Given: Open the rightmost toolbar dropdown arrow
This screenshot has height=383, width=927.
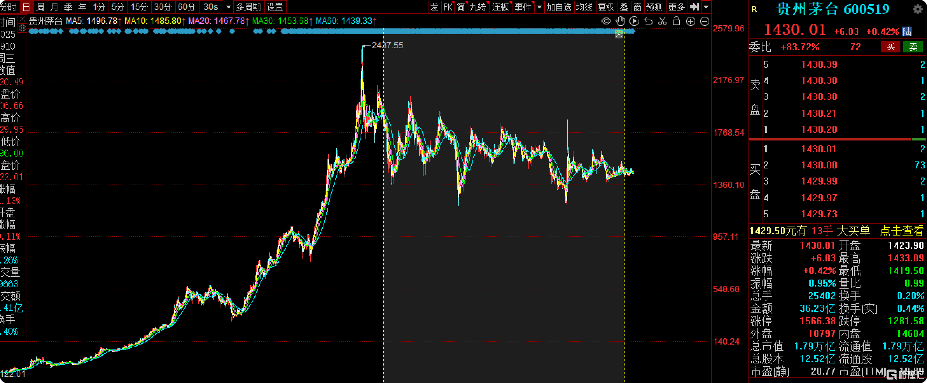Looking at the screenshot, I should pos(706,7).
